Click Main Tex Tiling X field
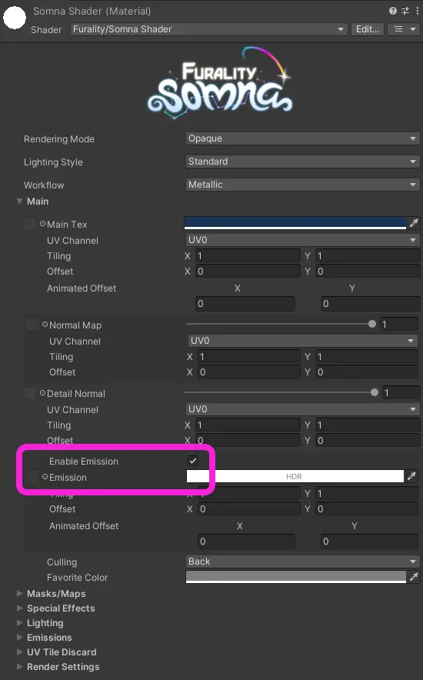This screenshot has width=423, height=680. tap(248, 256)
